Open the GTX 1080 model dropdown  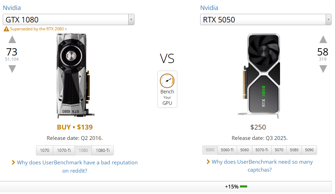[x=131, y=20]
